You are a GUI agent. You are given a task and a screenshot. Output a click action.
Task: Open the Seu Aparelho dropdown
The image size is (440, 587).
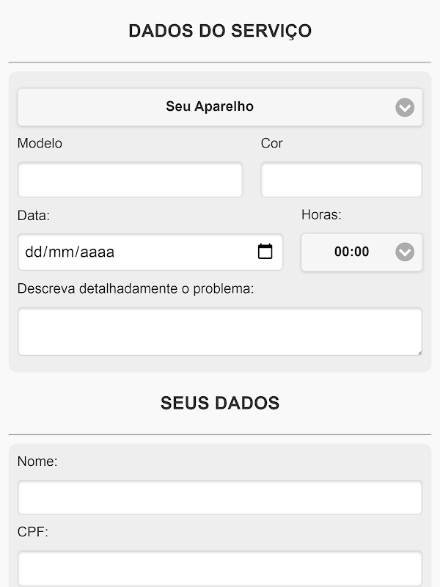[210, 107]
